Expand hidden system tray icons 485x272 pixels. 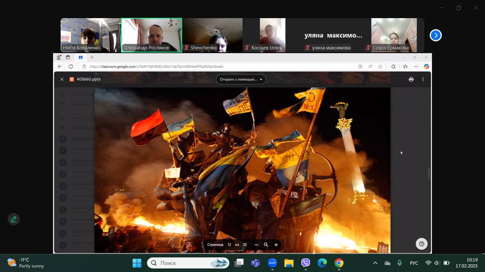(375, 263)
